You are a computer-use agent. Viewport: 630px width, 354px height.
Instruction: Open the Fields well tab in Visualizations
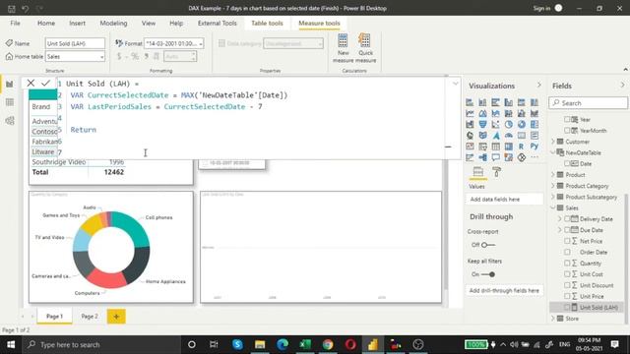coord(477,172)
